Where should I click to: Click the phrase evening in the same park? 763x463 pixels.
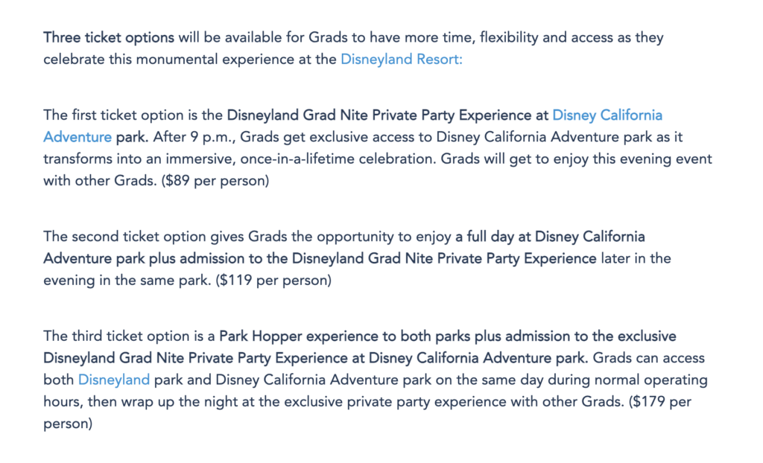[127, 281]
